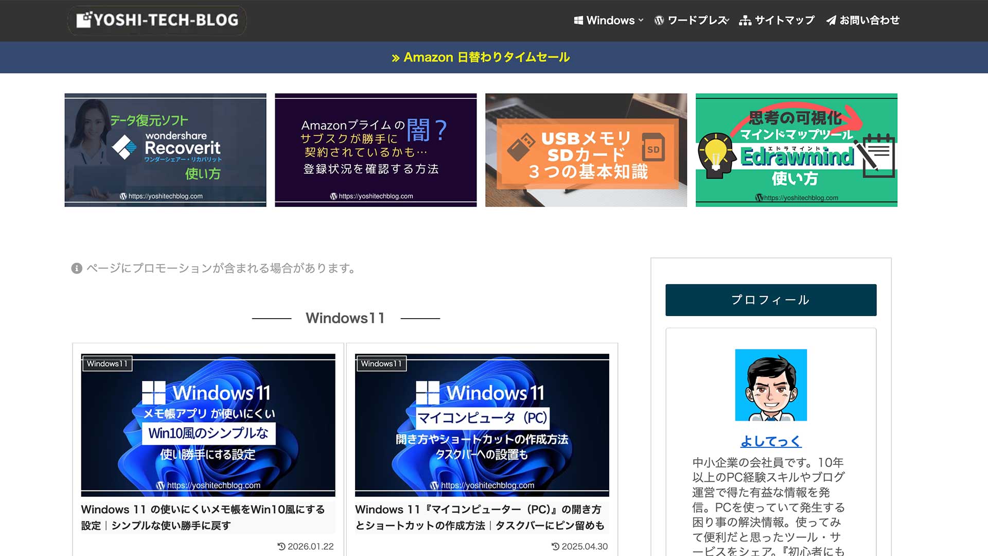Click the YOSHI-TECH-BLOG logo icon
The image size is (988, 556).
pyautogui.click(x=83, y=20)
